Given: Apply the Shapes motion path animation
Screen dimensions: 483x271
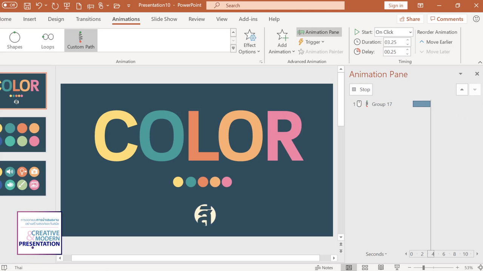Looking at the screenshot, I should (15, 40).
